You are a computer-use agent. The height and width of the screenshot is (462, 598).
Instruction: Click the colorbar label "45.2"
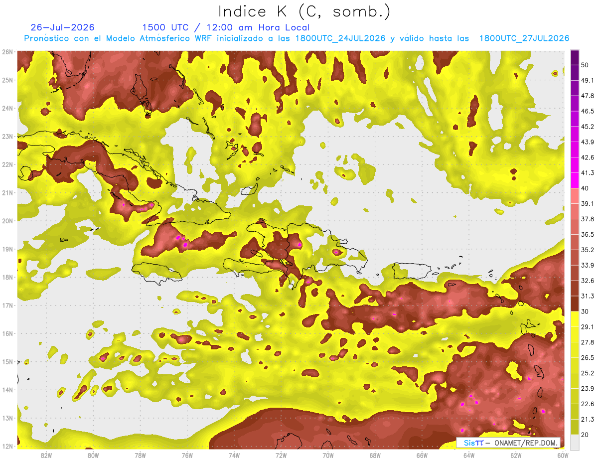coord(588,127)
